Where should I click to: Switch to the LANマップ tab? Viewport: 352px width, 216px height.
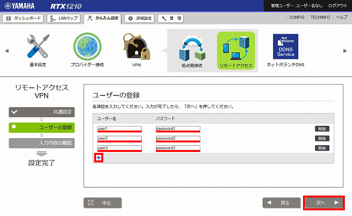click(64, 19)
